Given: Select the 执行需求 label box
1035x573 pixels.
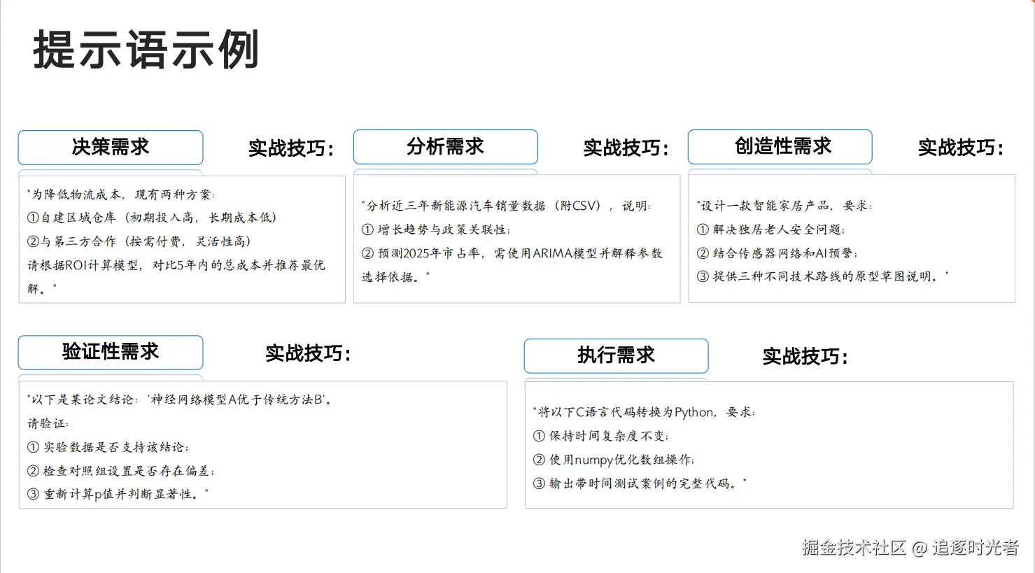Looking at the screenshot, I should [616, 356].
